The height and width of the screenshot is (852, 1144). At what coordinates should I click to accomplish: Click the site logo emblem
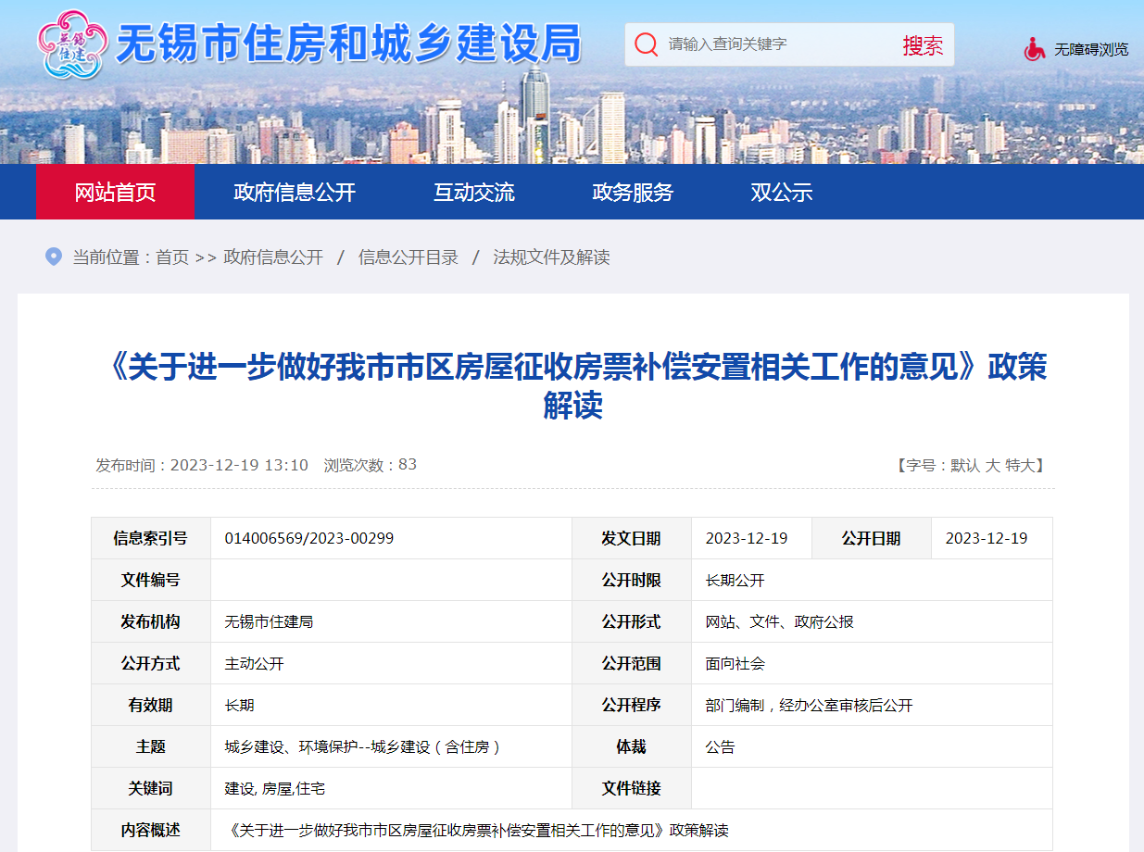tap(70, 44)
